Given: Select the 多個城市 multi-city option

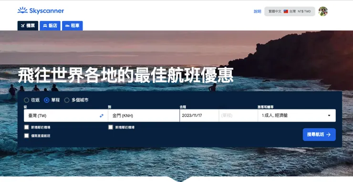Looking at the screenshot, I should 67,100.
